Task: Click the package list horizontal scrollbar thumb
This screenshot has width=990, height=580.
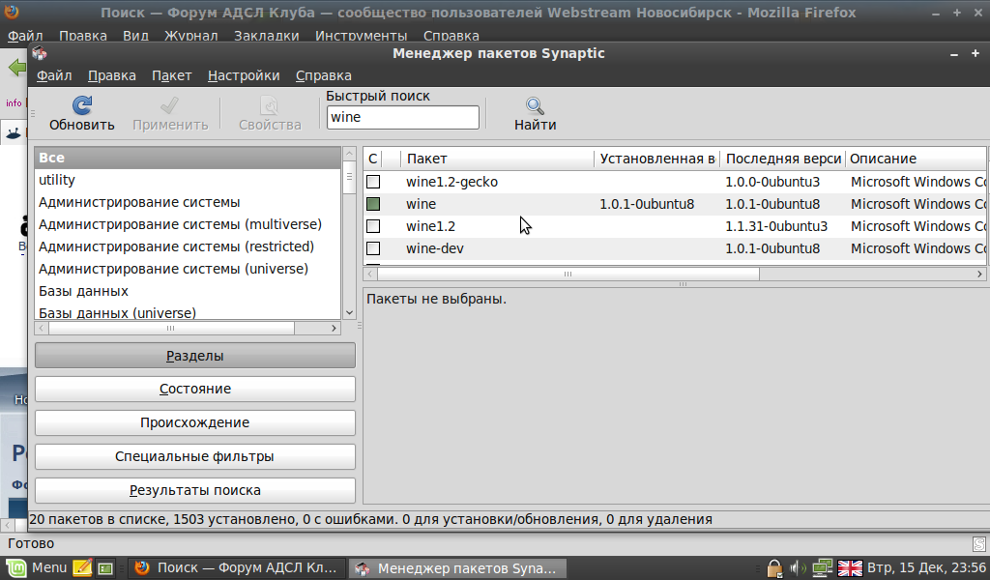Action: (x=568, y=274)
